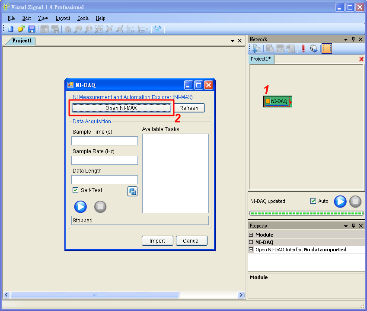Image resolution: width=367 pixels, height=311 pixels.
Task: Click the New document toolbar icon
Action: tap(11, 29)
